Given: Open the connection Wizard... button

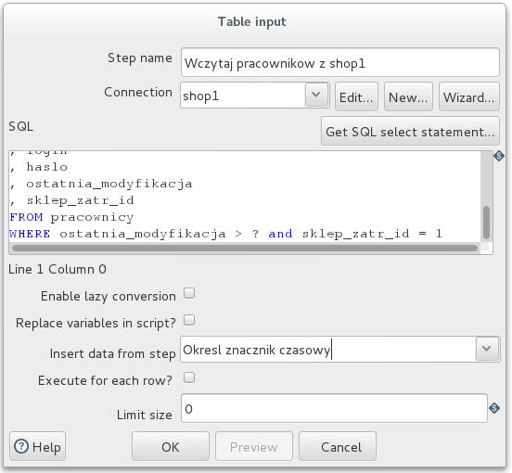Looking at the screenshot, I should click(x=469, y=96).
